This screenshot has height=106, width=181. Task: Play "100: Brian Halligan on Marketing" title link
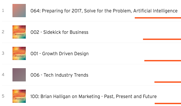click(94, 96)
